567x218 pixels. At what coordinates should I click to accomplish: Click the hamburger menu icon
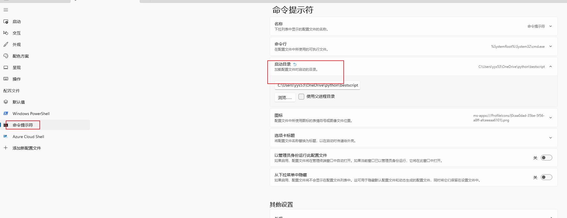6,10
